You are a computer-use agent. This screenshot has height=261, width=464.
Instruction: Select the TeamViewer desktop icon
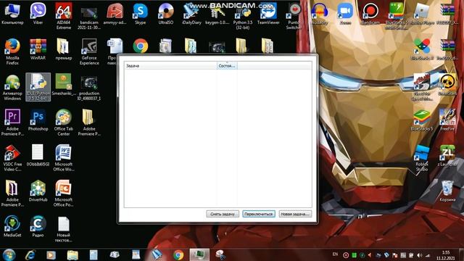268,14
